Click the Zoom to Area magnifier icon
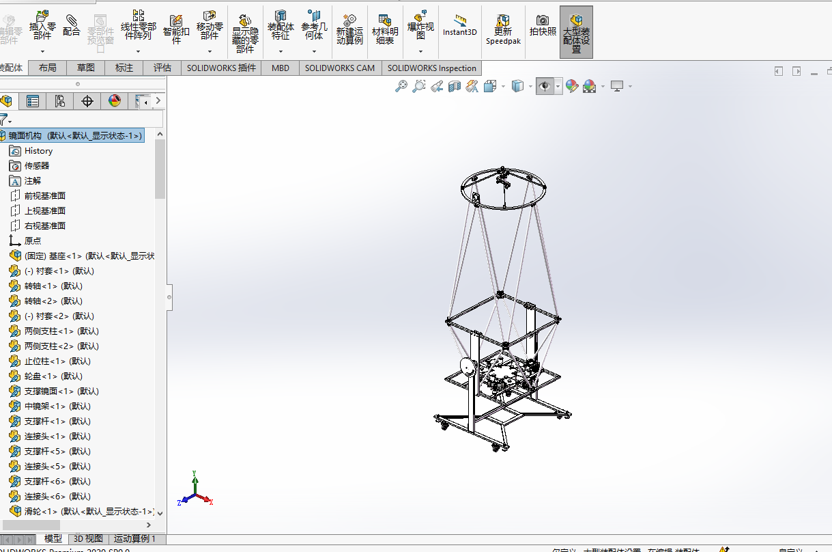Image resolution: width=832 pixels, height=552 pixels. pyautogui.click(x=419, y=86)
